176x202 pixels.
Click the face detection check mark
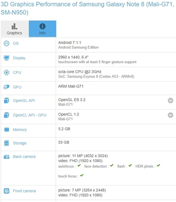pos(112,165)
